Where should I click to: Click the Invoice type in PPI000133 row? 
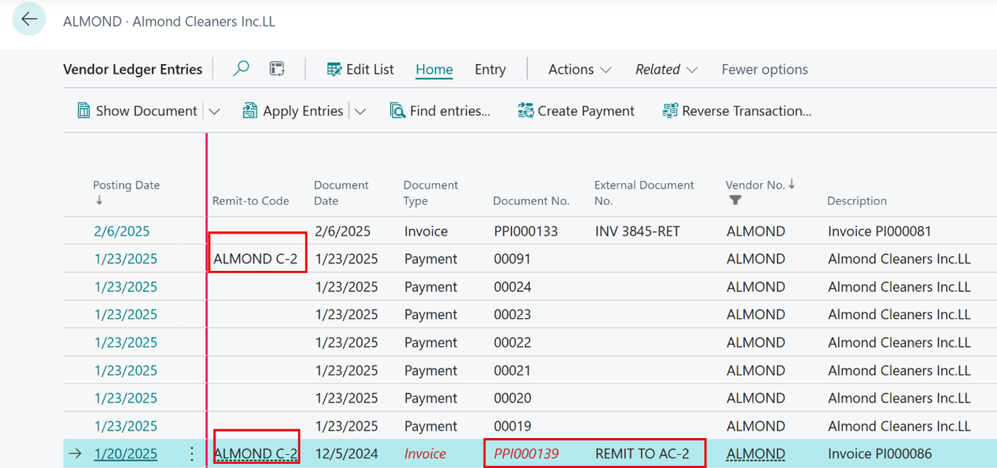pyautogui.click(x=426, y=231)
